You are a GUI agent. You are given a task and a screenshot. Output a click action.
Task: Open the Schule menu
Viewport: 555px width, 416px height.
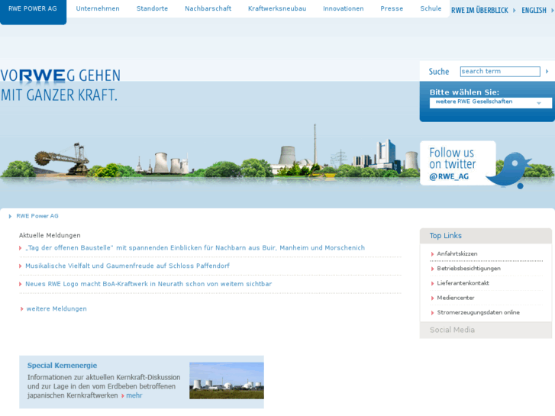pos(431,8)
